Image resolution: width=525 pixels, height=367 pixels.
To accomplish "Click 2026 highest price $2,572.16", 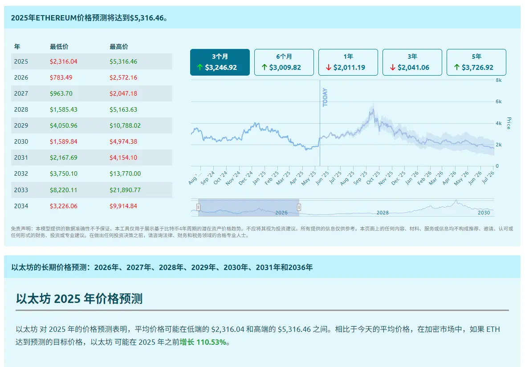I will coord(123,77).
